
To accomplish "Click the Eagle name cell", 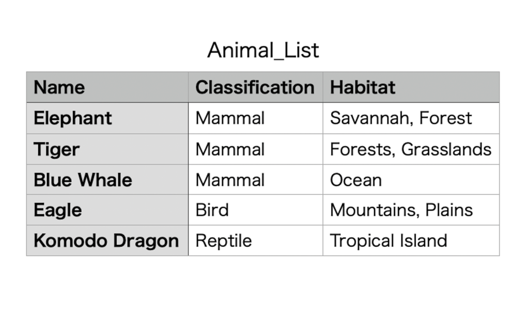I will click(58, 210).
